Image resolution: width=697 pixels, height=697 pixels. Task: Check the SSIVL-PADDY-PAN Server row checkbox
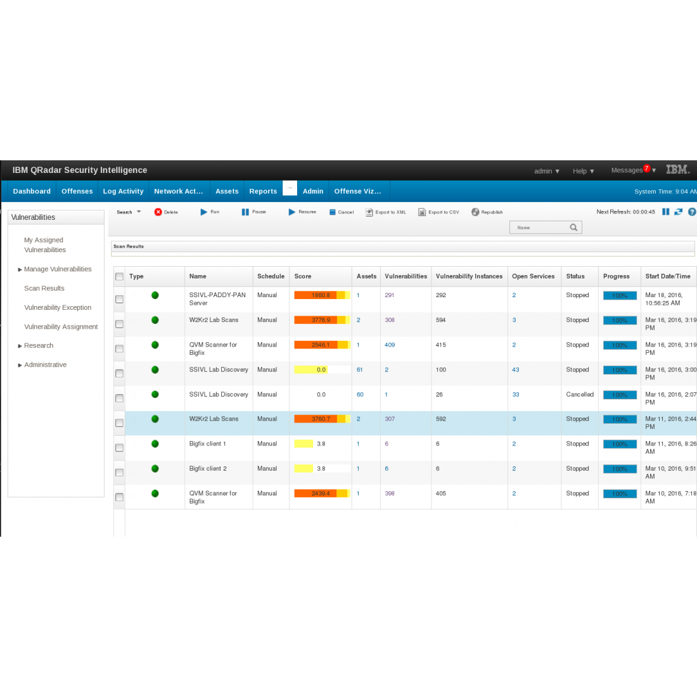(x=119, y=299)
